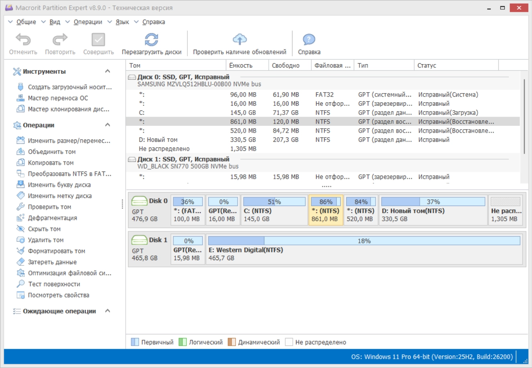Collapse the Операции section

tap(108, 125)
